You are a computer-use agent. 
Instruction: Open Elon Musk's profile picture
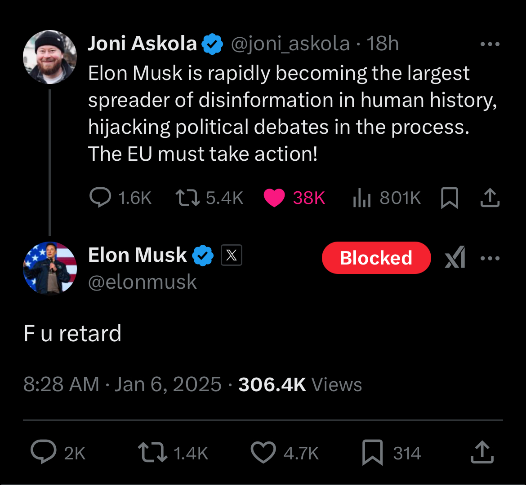[50, 268]
